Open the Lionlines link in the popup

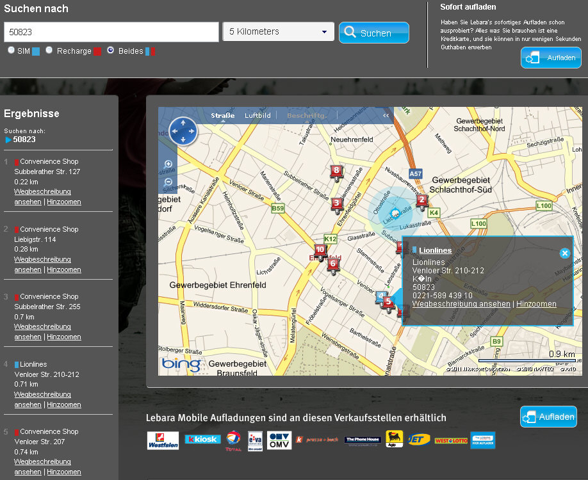tap(435, 250)
